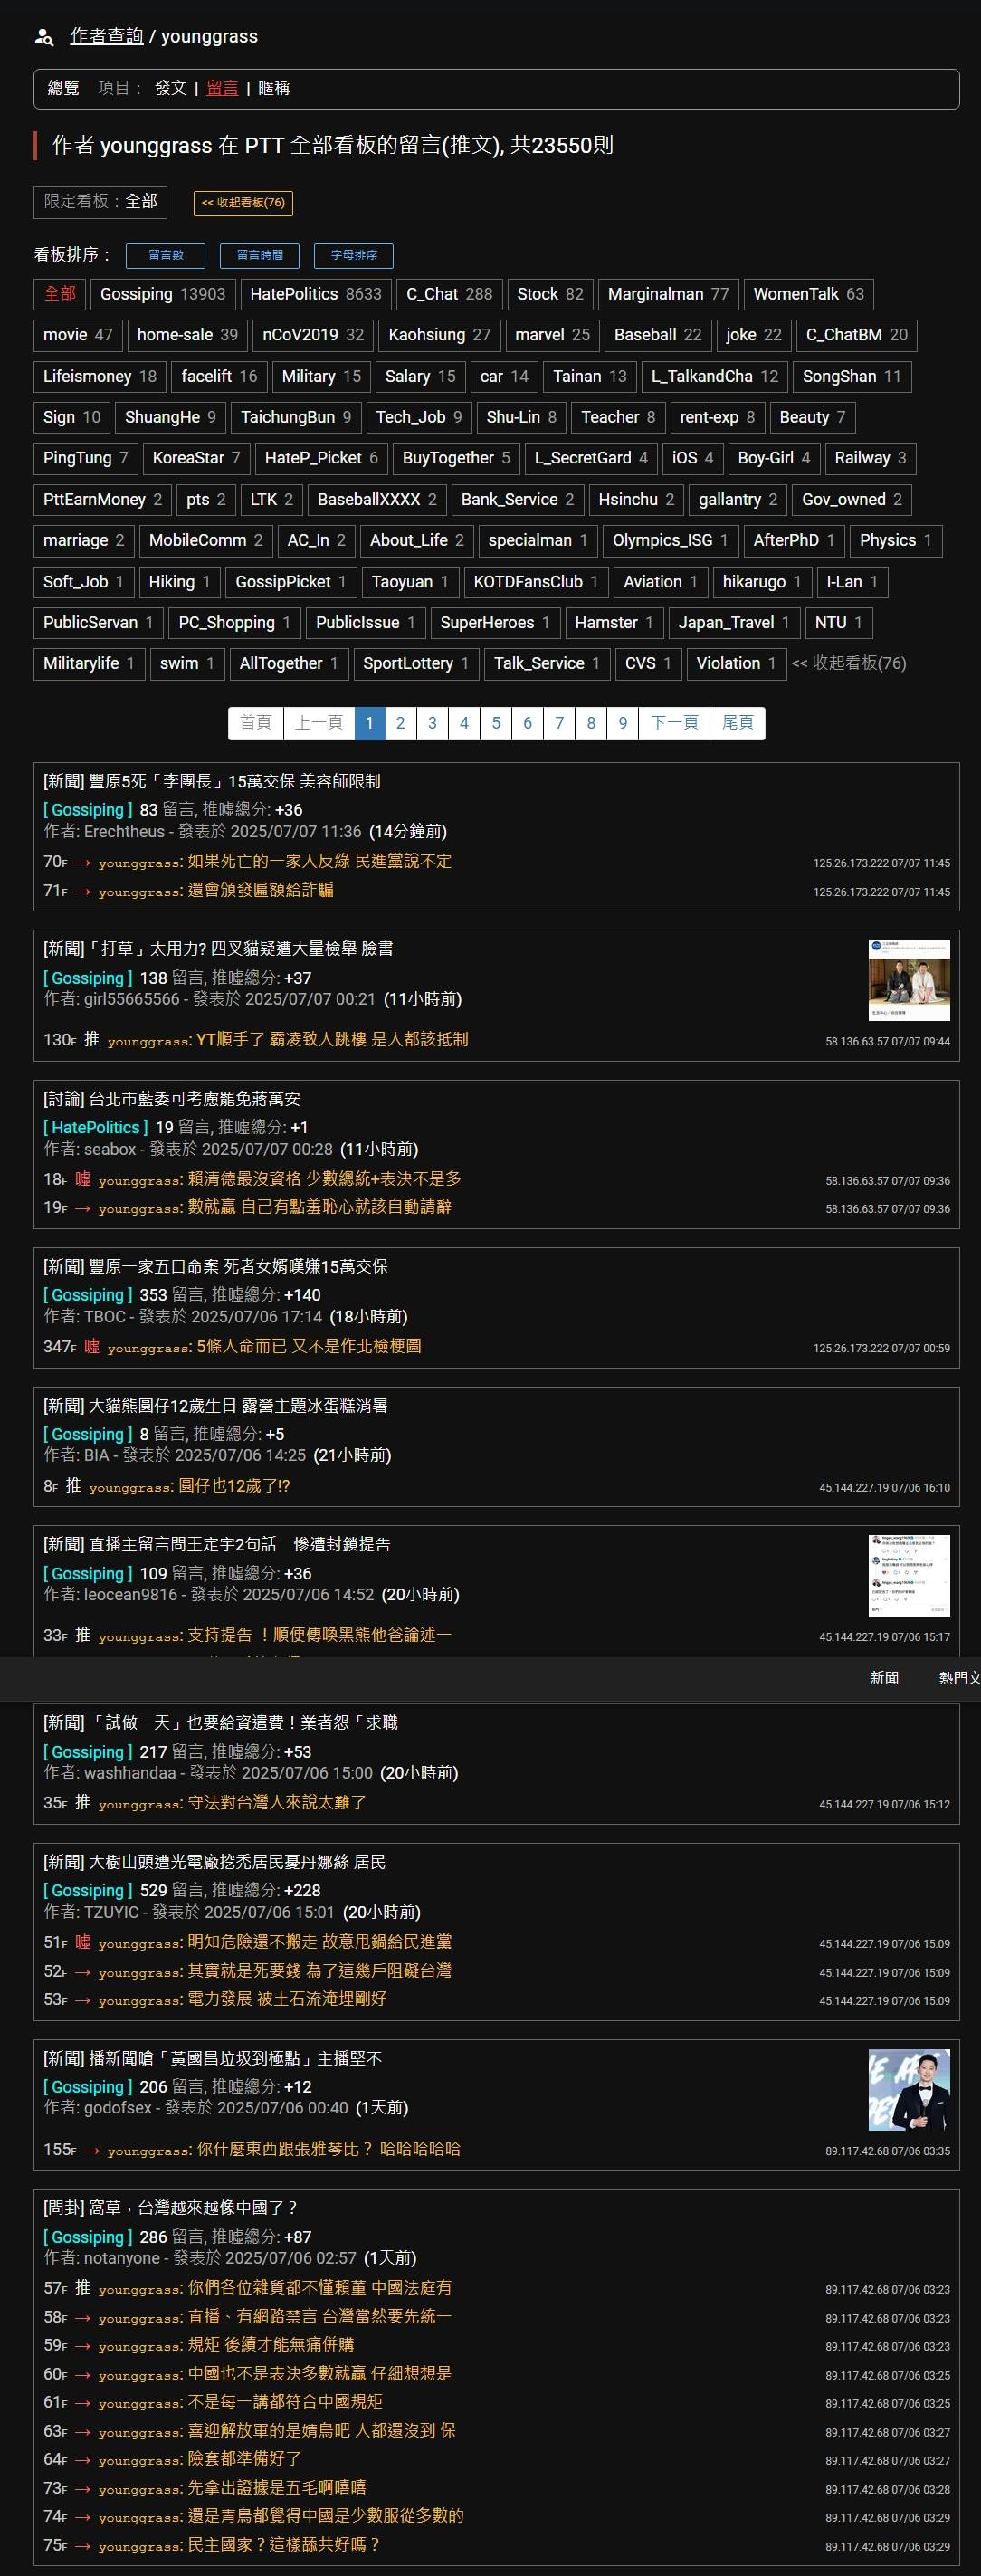
Task: Filter comments by WomenTalk board
Action: [808, 294]
